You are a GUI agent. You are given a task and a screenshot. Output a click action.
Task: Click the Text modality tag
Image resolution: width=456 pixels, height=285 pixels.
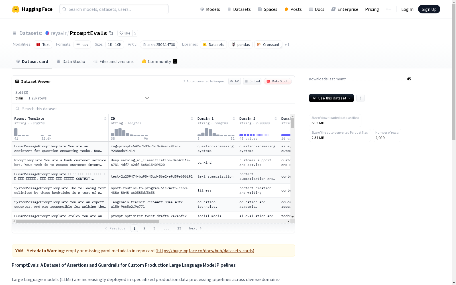pyautogui.click(x=43, y=44)
